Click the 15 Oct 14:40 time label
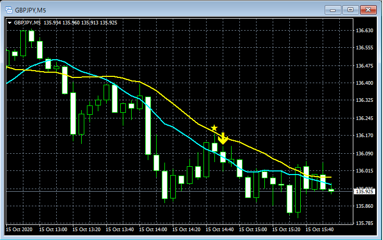The width and height of the screenshot is (383, 240). pyautogui.click(x=220, y=230)
